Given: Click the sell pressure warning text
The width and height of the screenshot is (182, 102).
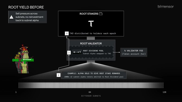Looking at the screenshot, I should (29, 17).
